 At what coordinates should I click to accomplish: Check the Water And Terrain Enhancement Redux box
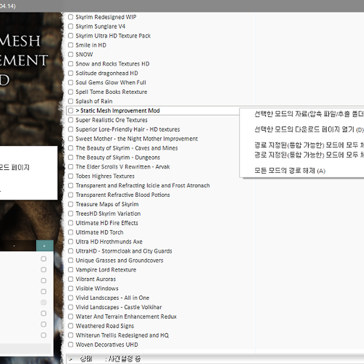(71, 317)
